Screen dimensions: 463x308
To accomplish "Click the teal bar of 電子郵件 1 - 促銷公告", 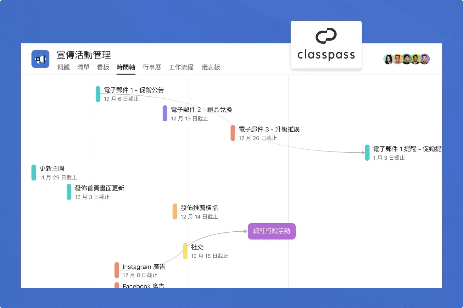I will pos(98,94).
